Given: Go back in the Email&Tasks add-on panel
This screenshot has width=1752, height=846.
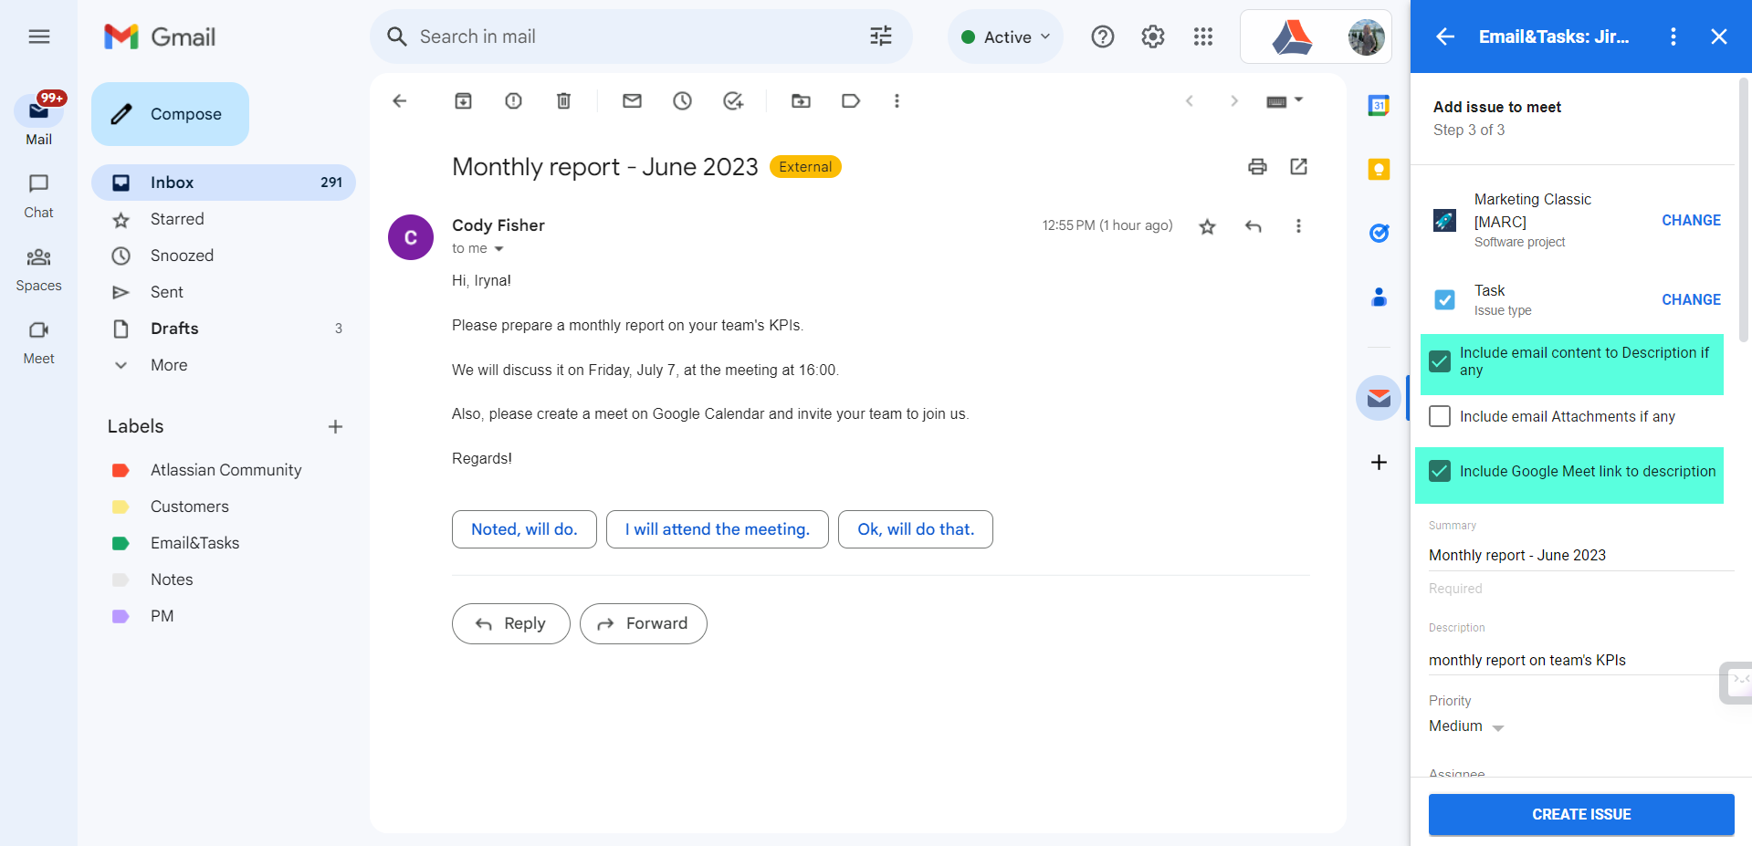Looking at the screenshot, I should [1445, 37].
